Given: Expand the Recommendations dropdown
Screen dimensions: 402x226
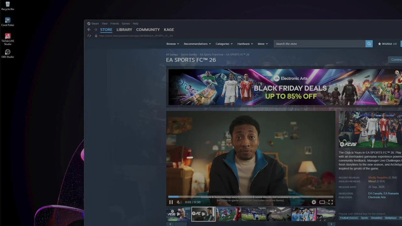Looking at the screenshot, I should [197, 44].
